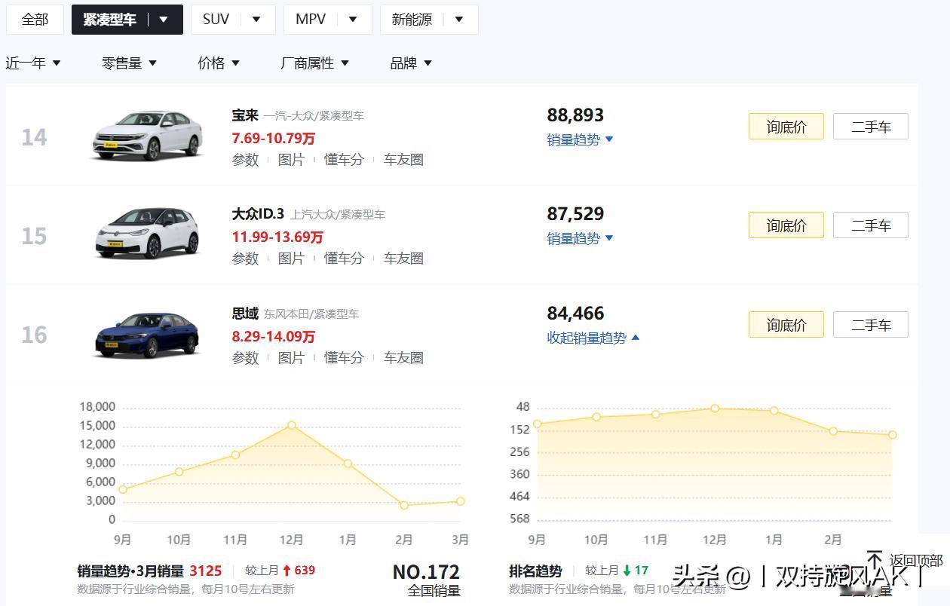Open 懂车分 for 思域
Viewport: 950px width, 606px height.
click(344, 358)
